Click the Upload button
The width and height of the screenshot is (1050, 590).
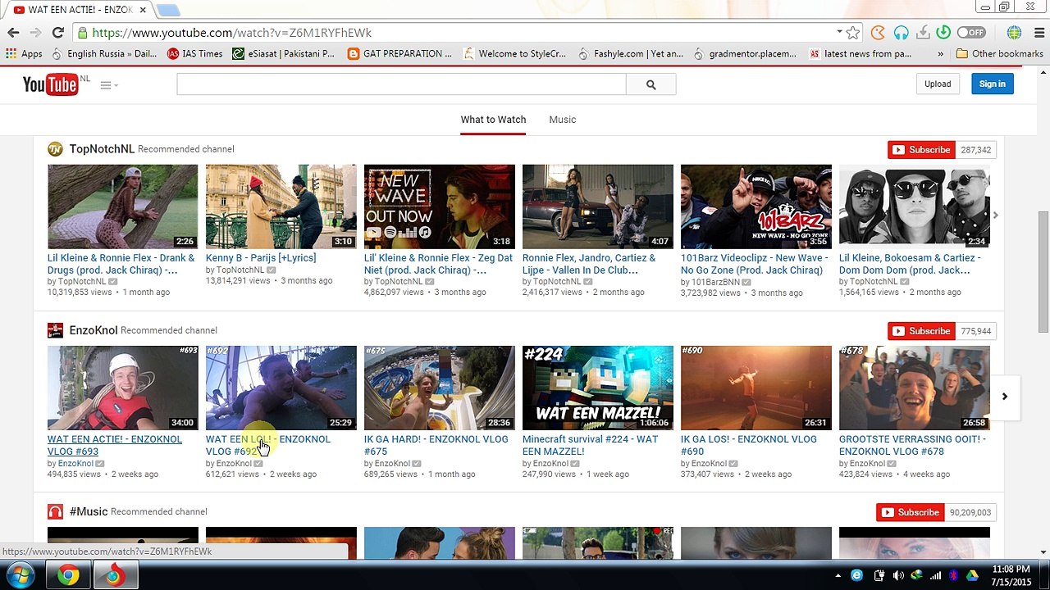point(938,84)
